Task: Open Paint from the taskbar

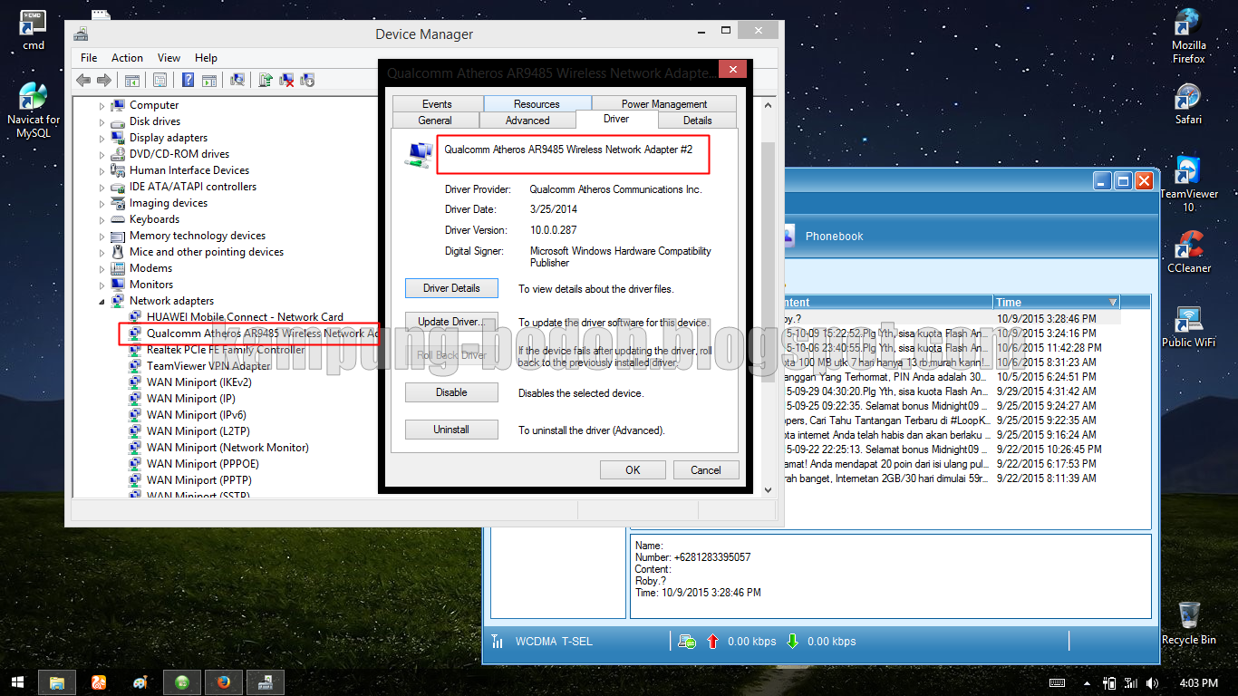Action: [140, 682]
